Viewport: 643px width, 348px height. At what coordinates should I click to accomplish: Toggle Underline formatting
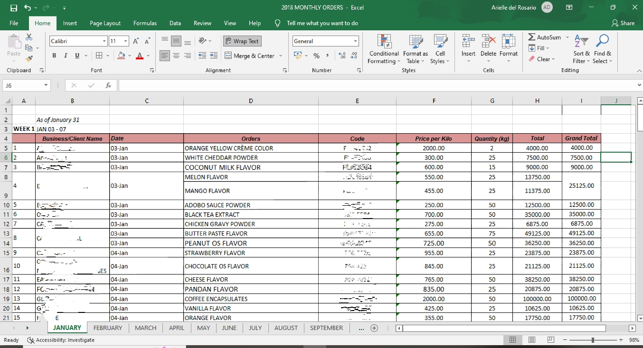coord(77,55)
